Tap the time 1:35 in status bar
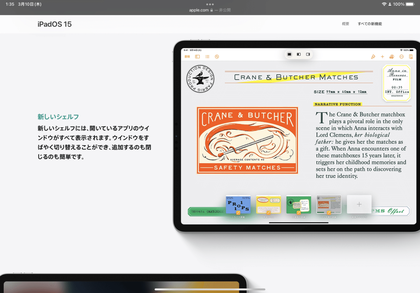Screen dimensions: 420x293 click(10, 4)
